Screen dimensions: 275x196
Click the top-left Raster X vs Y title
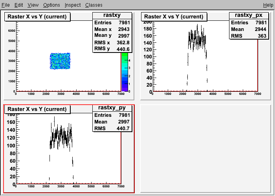(x=37, y=16)
